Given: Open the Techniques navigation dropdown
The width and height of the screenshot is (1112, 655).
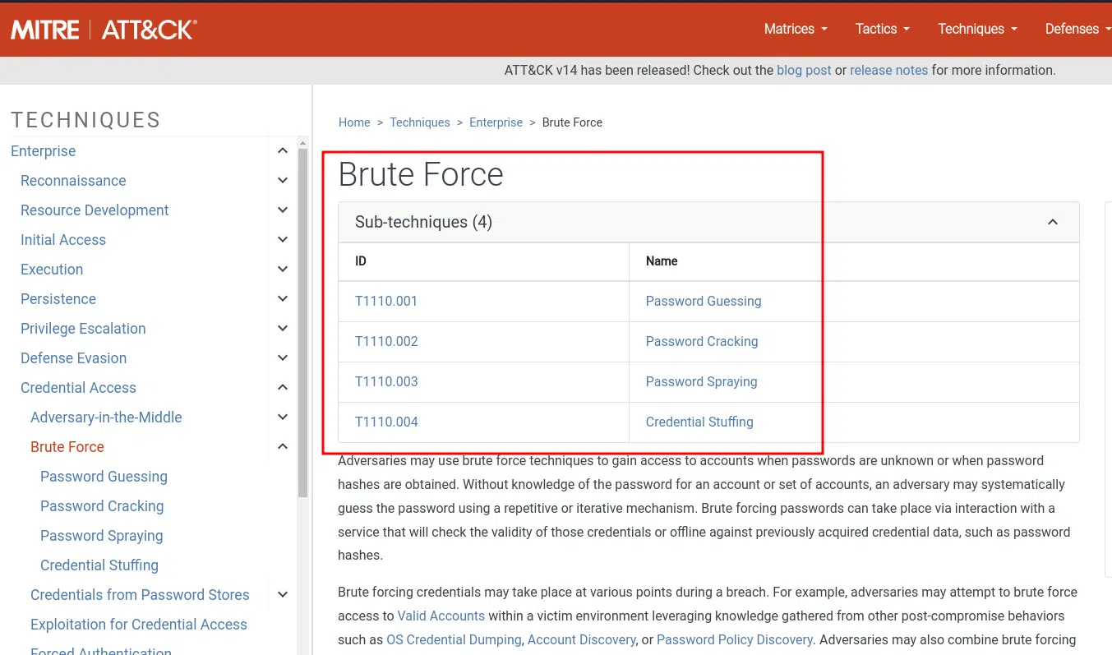Looking at the screenshot, I should (x=977, y=29).
